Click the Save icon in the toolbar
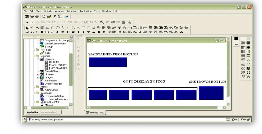Screen dimensions: 262x134 click(32, 16)
